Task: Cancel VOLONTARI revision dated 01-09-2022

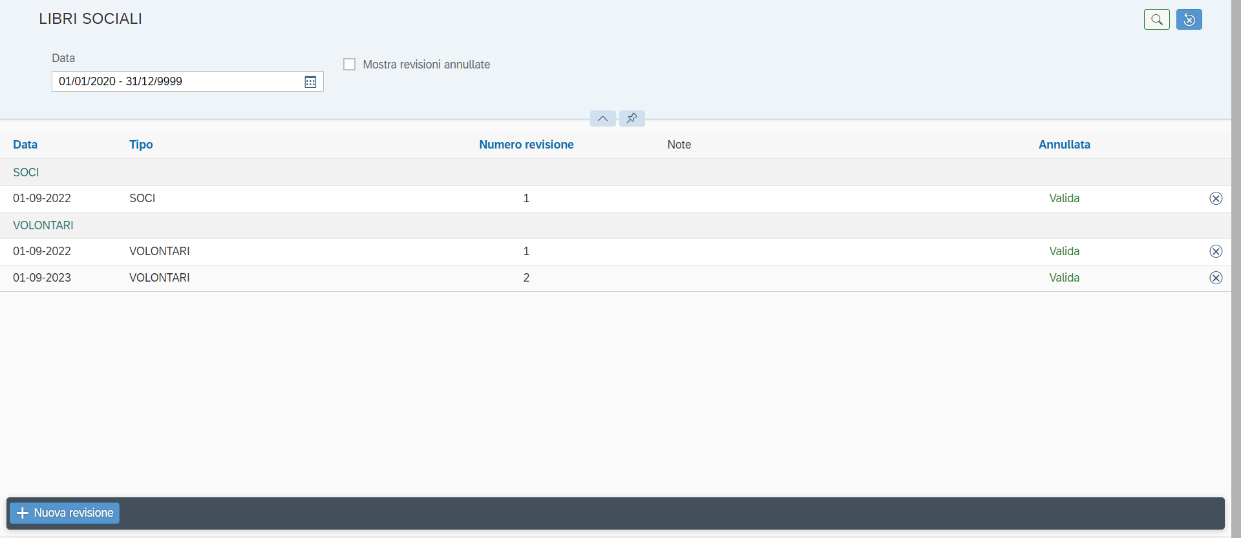Action: coord(1215,251)
